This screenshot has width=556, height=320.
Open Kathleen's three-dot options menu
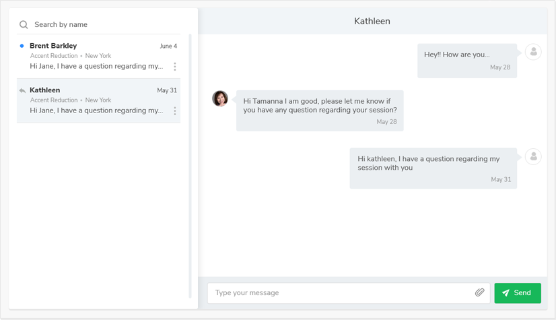click(x=175, y=111)
